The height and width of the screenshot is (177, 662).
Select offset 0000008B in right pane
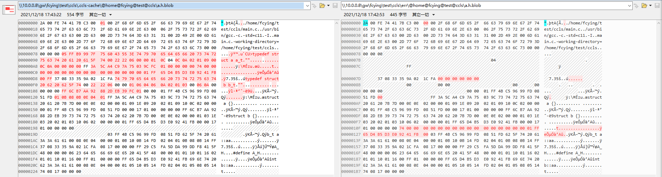(x=351, y=85)
